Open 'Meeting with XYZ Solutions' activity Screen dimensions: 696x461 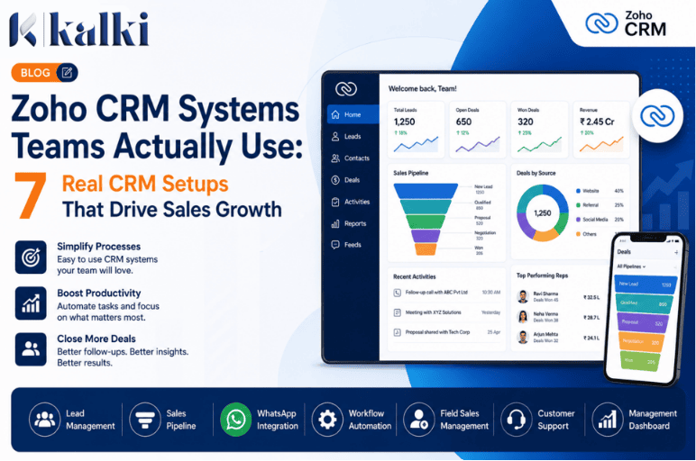(x=446, y=312)
